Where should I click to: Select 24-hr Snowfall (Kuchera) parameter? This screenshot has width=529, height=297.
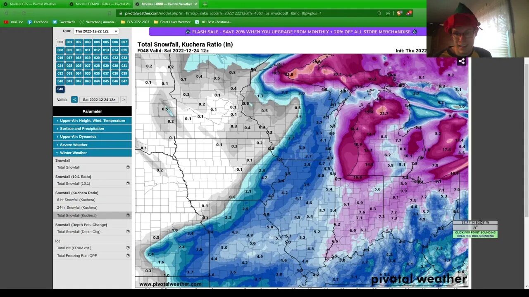pos(77,207)
